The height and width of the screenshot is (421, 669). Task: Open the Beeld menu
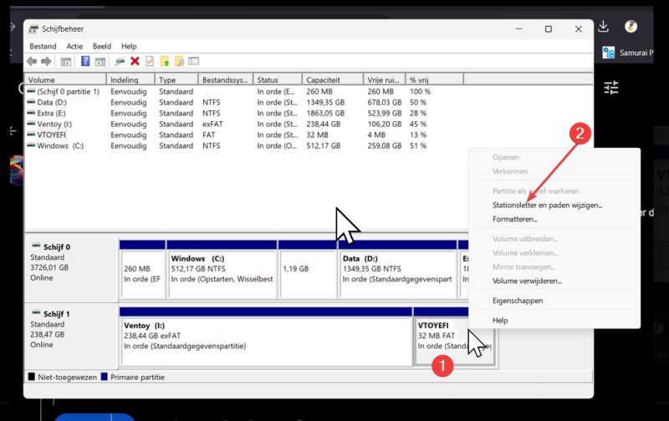pyautogui.click(x=102, y=46)
